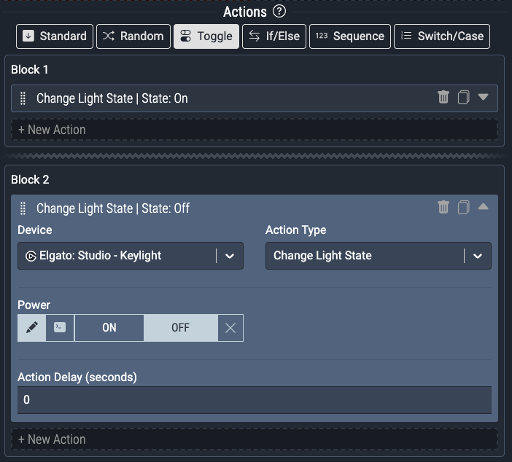Expand the Block 1 action details
Screen dimensions: 512x462
tap(483, 98)
